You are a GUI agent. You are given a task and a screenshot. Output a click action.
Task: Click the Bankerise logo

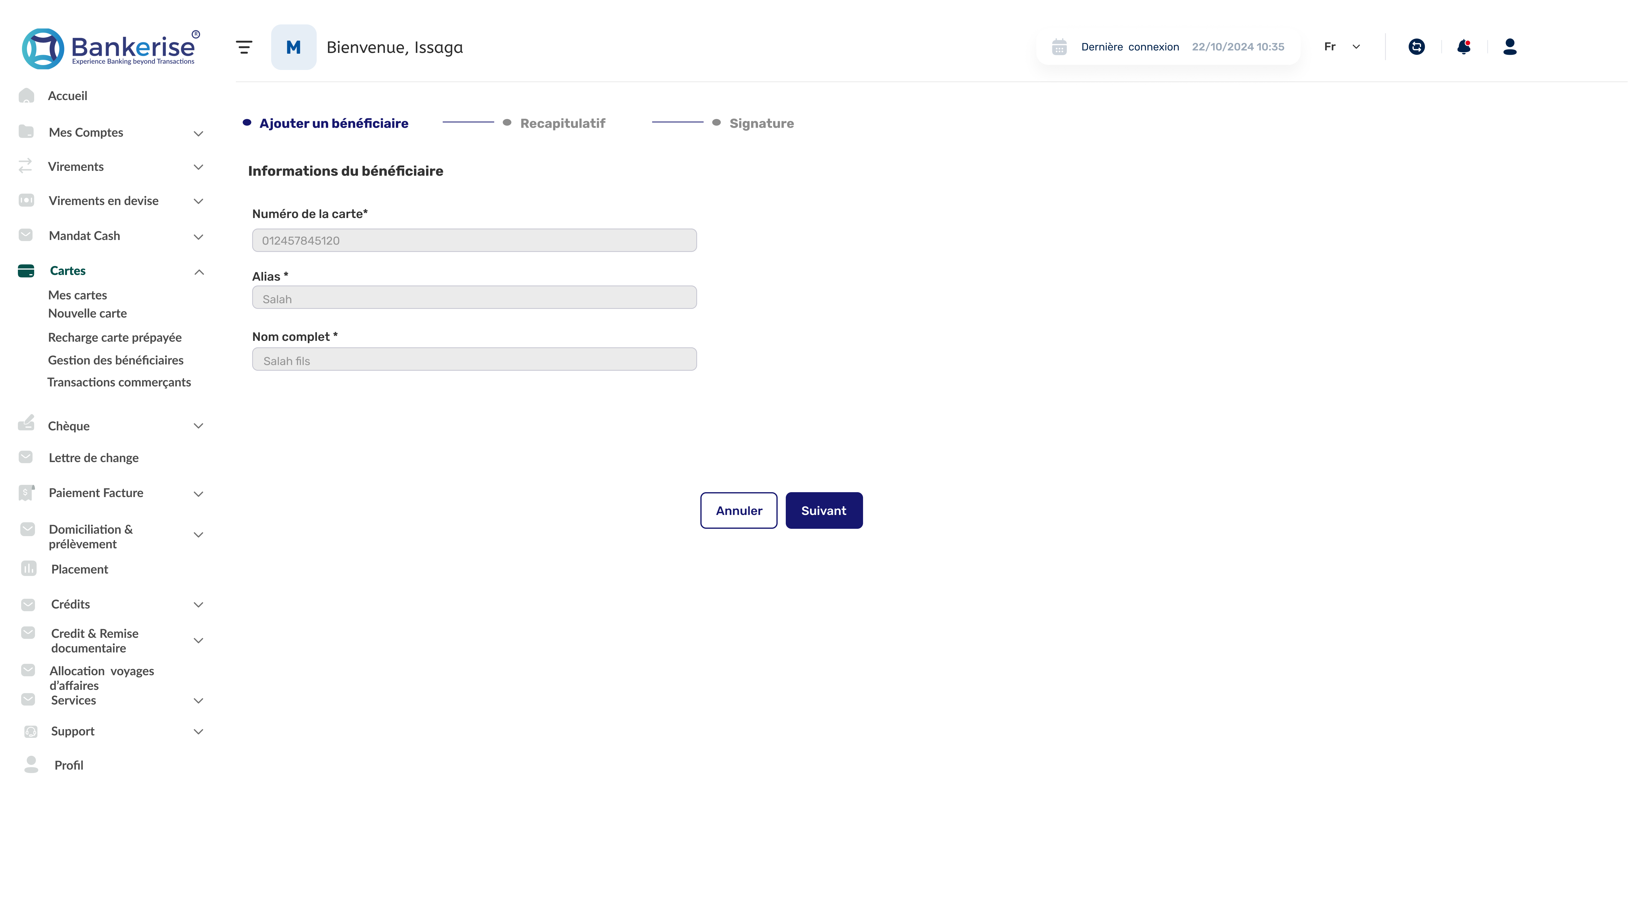pos(111,48)
